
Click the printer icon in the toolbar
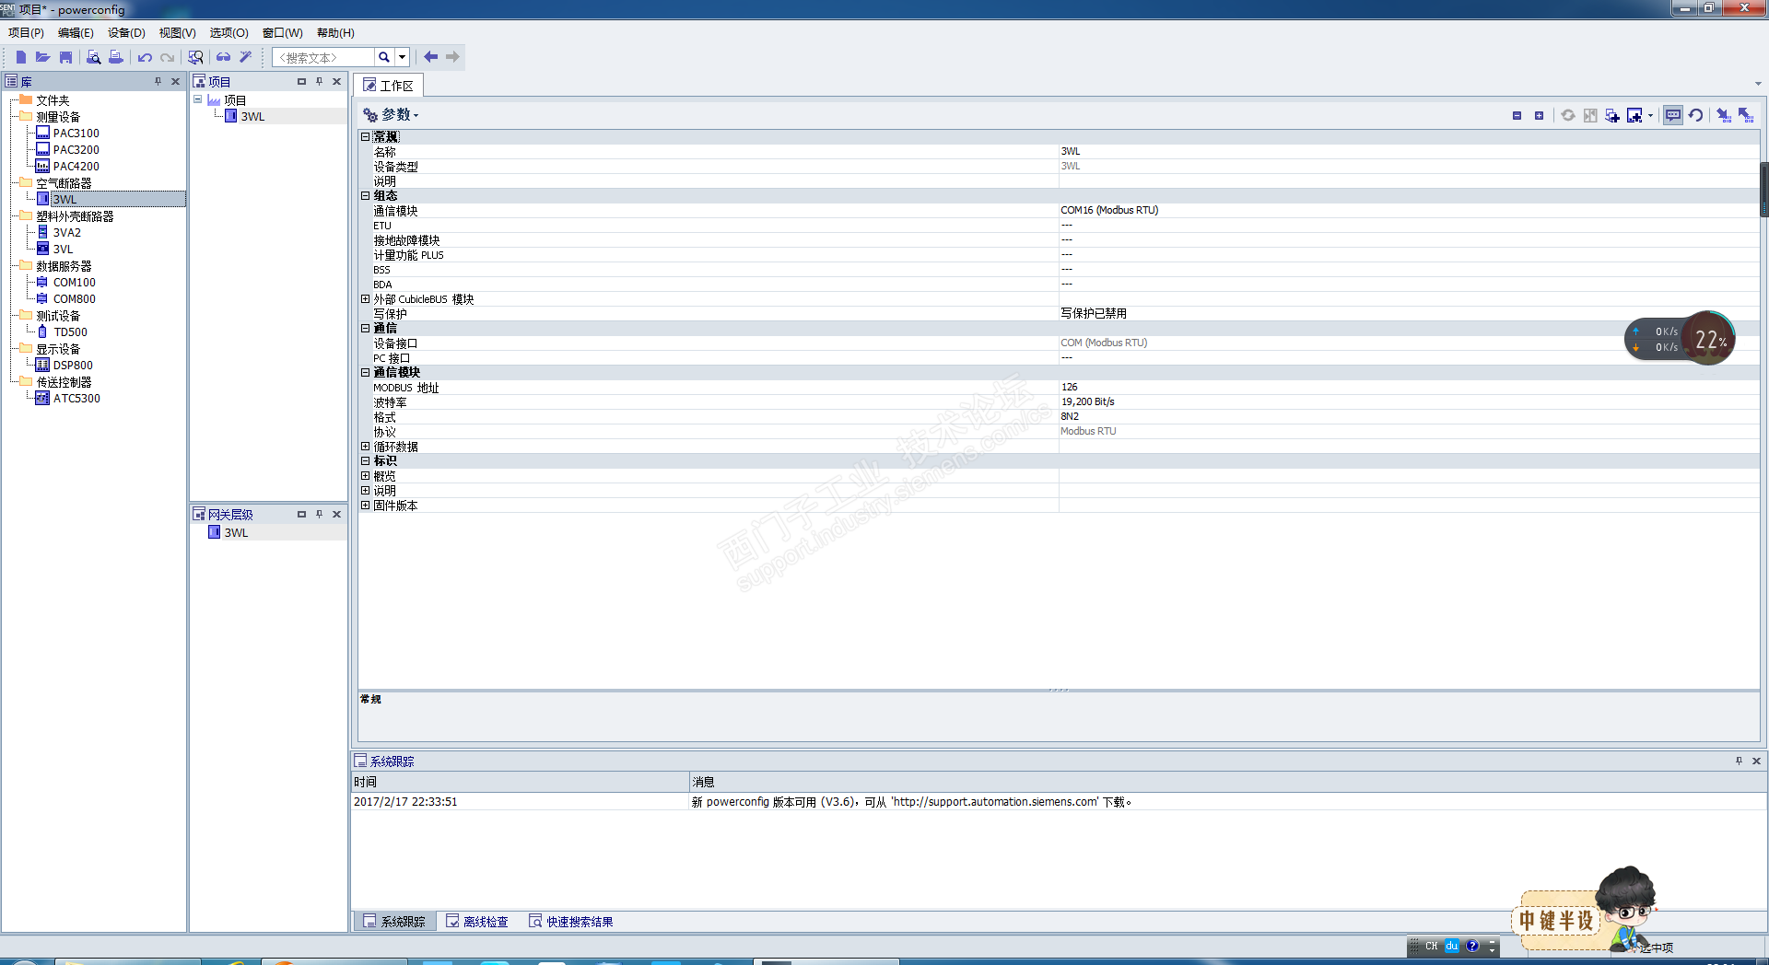[x=115, y=57]
